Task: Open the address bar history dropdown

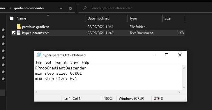Action: click(x=61, y=8)
